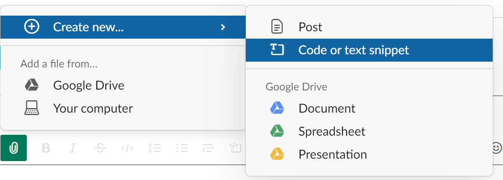The image size is (503, 180).
Task: Create a new Post
Action: (x=310, y=27)
